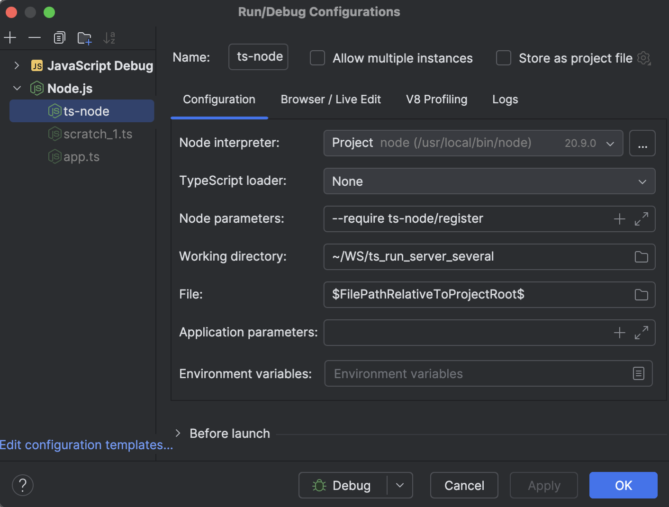Switch to the Browser / Live Edit tab
This screenshot has width=669, height=507.
[330, 100]
